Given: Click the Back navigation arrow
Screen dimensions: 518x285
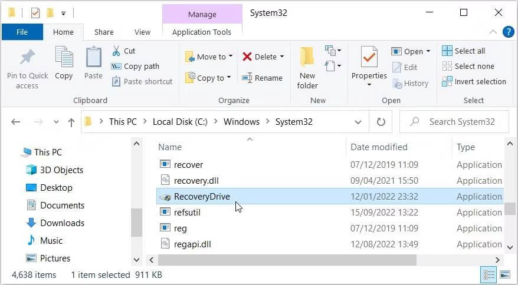Looking at the screenshot, I should [15, 122].
